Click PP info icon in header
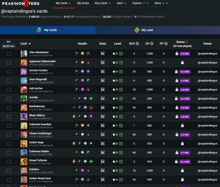 166,43
